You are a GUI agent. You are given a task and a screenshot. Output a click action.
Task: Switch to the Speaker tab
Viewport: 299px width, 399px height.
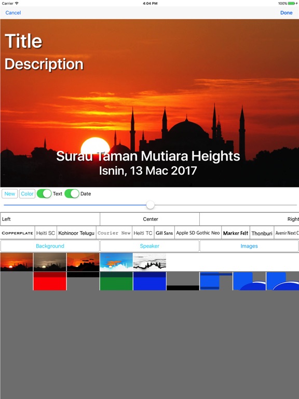pyautogui.click(x=149, y=246)
